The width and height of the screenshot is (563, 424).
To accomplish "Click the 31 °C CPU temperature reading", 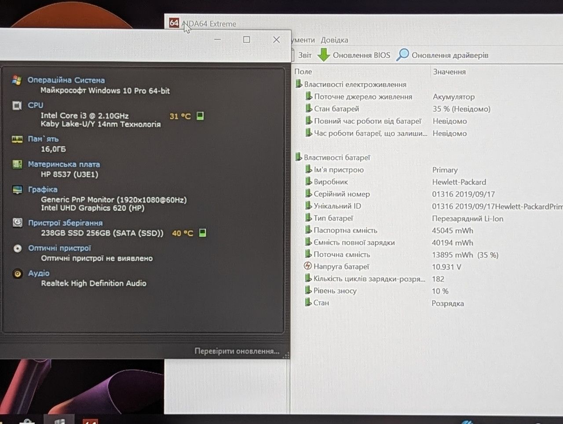I will [x=180, y=116].
